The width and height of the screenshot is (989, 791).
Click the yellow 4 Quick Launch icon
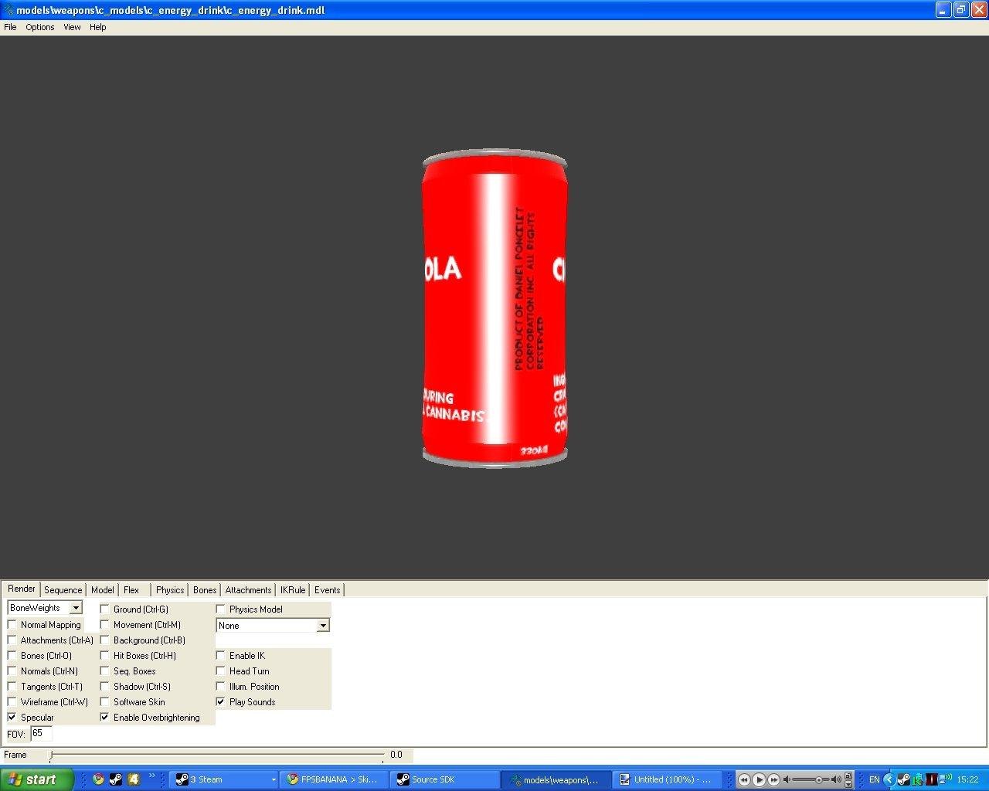133,779
